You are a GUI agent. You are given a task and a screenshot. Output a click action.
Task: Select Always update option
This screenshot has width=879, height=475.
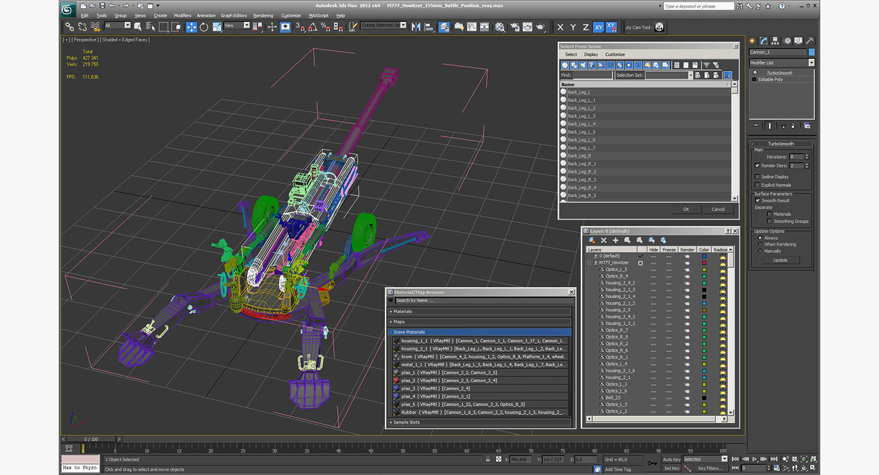click(x=760, y=238)
